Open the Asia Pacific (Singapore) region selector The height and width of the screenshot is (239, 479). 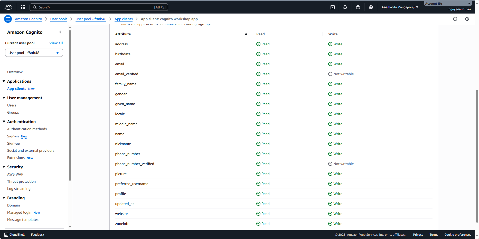400,7
